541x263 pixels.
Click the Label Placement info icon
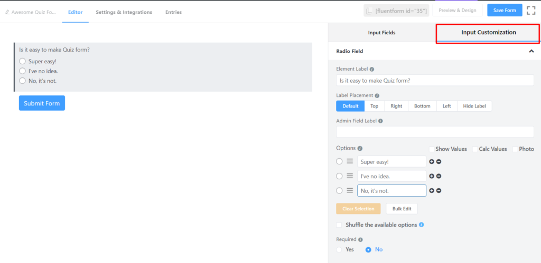tap(377, 95)
